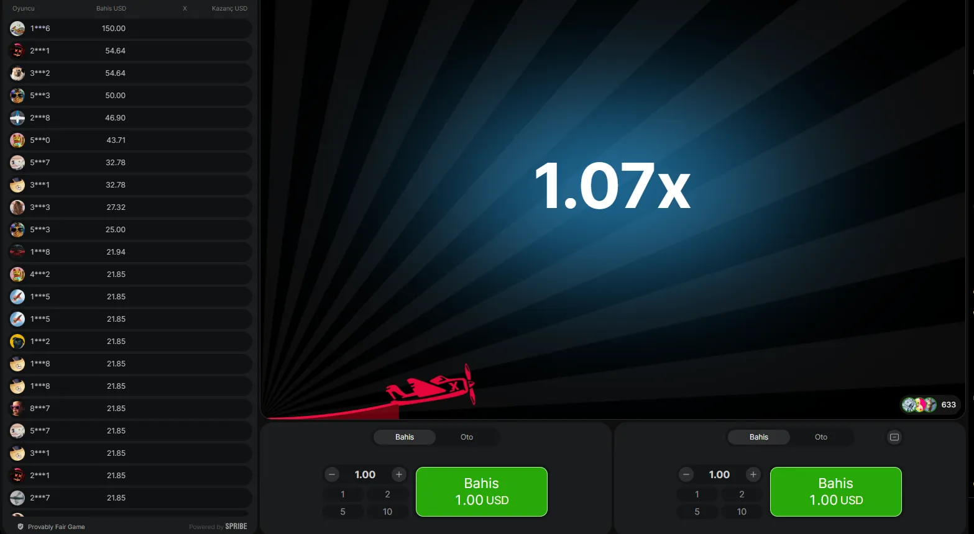974x534 pixels.
Task: Click the online players avatar group showing 633
Action: click(919, 405)
